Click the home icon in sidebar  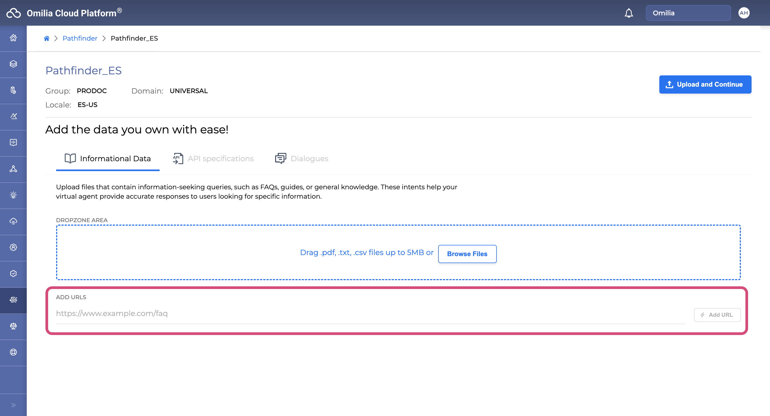point(13,38)
